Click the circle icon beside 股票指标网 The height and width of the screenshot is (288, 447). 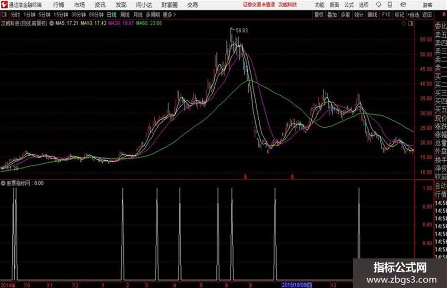3,183
